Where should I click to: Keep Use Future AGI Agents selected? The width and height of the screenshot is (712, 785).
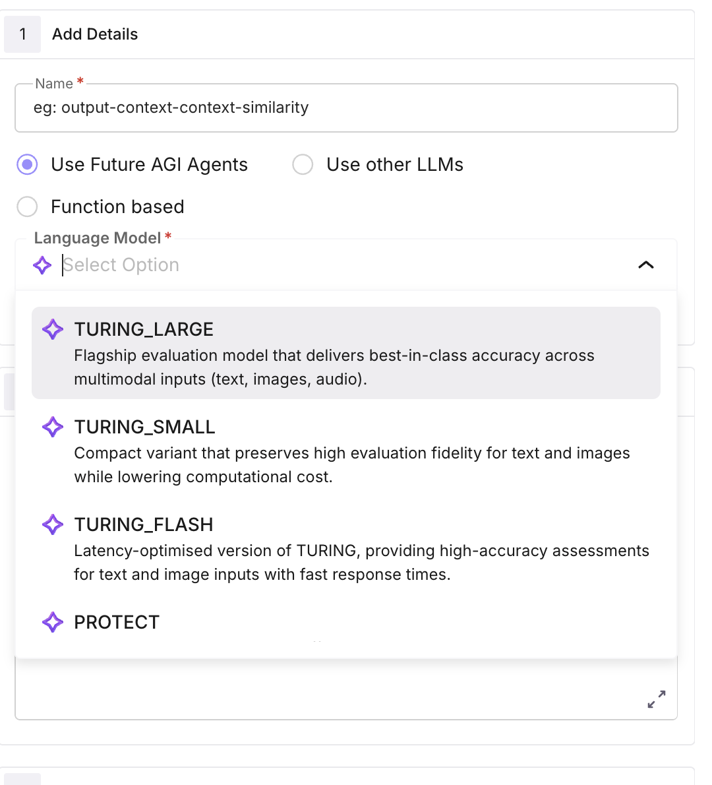coord(27,164)
